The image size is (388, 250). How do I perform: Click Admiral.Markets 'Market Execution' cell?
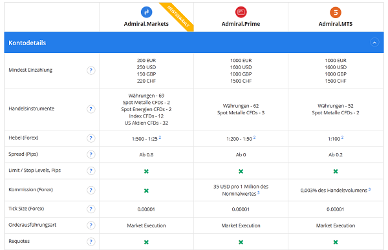[146, 225]
